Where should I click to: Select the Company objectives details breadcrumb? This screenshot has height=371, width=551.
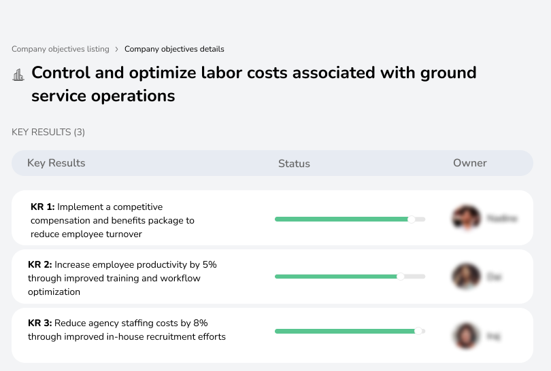point(174,49)
